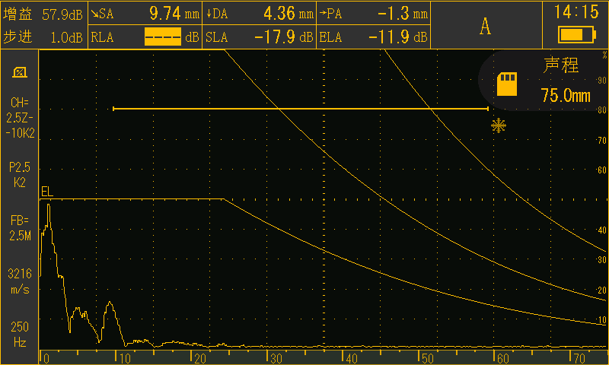Click the SA 9.74 mm reading
The image size is (609, 365).
coord(145,14)
